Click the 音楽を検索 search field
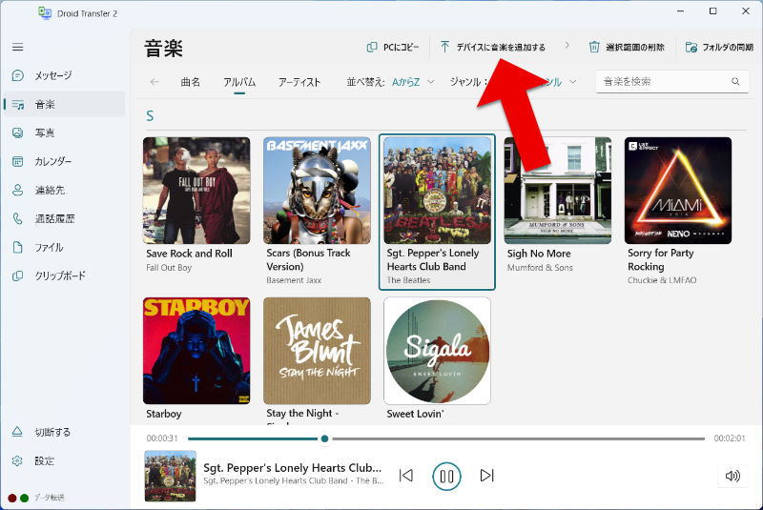 click(672, 82)
